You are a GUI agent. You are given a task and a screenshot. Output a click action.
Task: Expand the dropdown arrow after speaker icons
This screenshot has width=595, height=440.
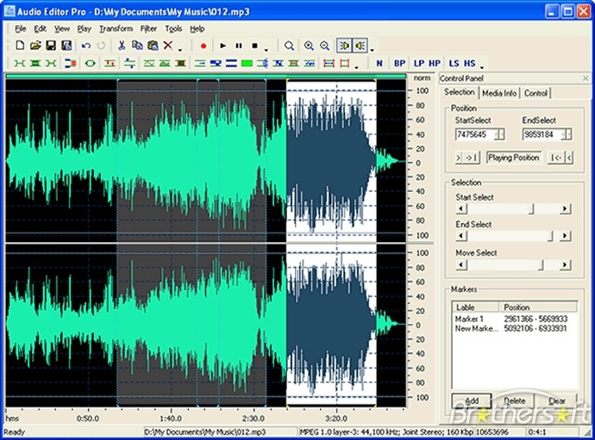(x=372, y=48)
